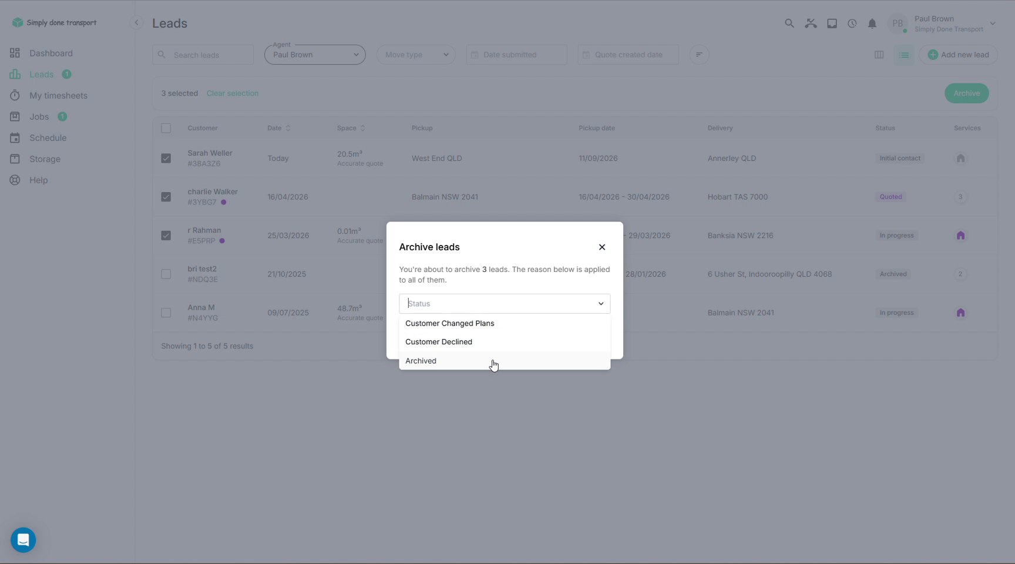Open the Date submitted filter
The width and height of the screenshot is (1015, 564).
coord(517,55)
